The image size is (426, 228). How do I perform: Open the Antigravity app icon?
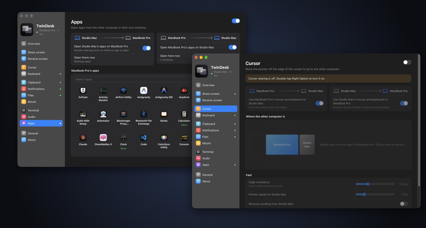tap(144, 91)
